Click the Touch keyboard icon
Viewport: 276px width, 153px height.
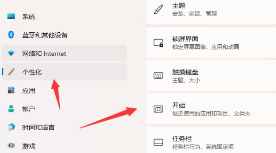pos(158,76)
